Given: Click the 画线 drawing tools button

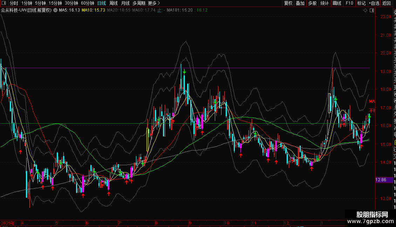Looking at the screenshot, I should [337, 3].
